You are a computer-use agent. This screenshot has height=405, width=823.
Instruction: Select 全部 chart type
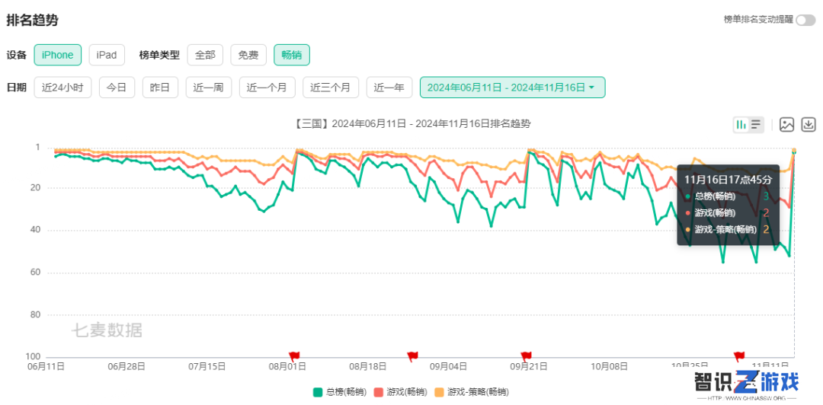pyautogui.click(x=205, y=55)
